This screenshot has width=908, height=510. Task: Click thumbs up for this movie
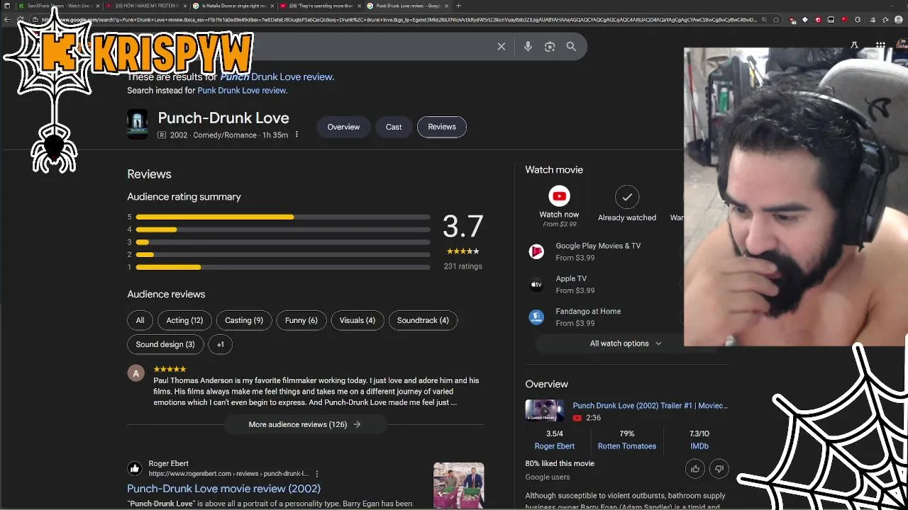click(x=694, y=469)
